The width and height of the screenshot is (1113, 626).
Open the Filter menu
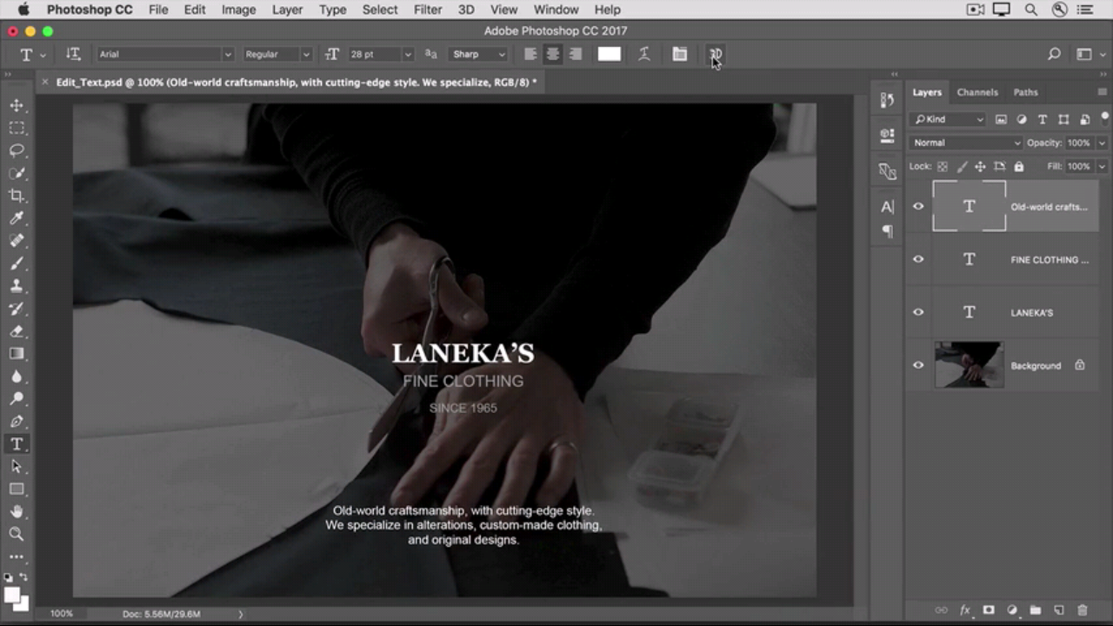coord(427,10)
